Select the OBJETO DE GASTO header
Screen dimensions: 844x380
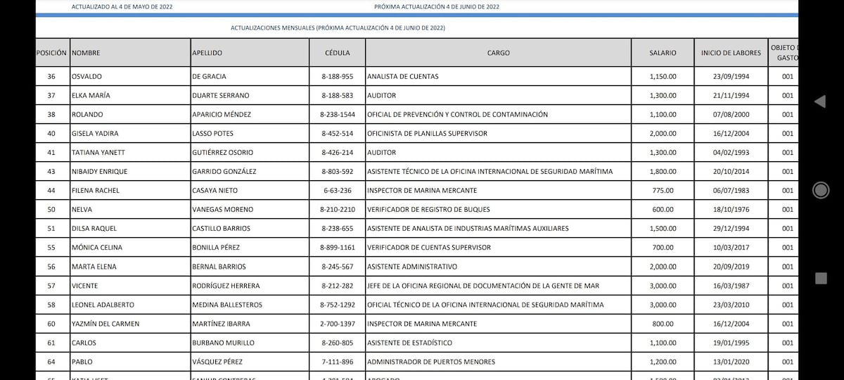784,53
